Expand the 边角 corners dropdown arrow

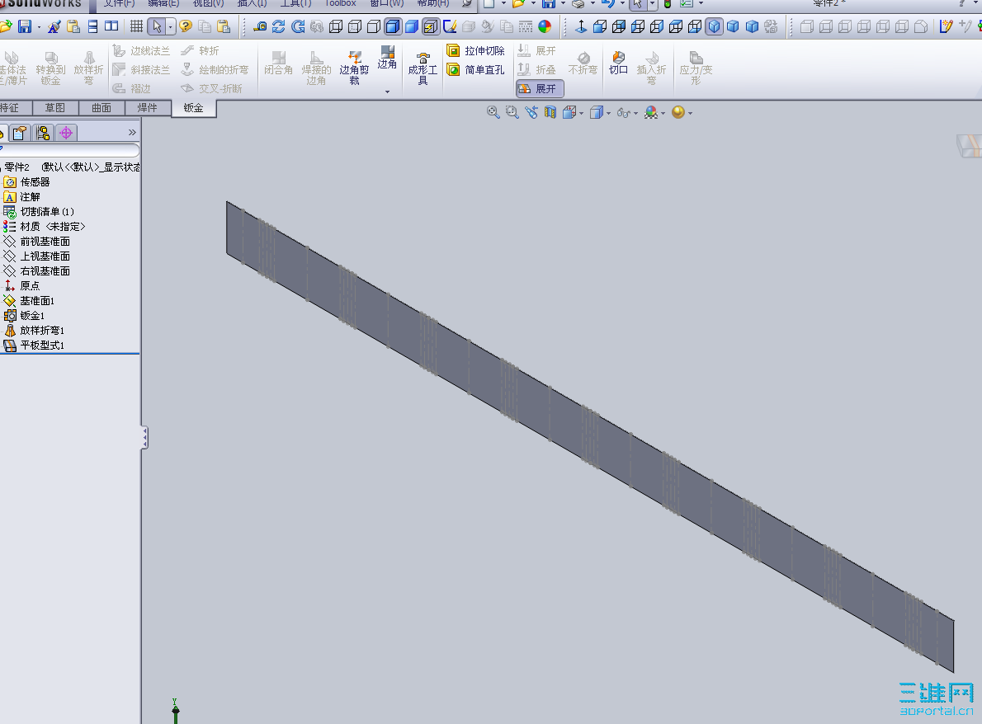(x=387, y=92)
